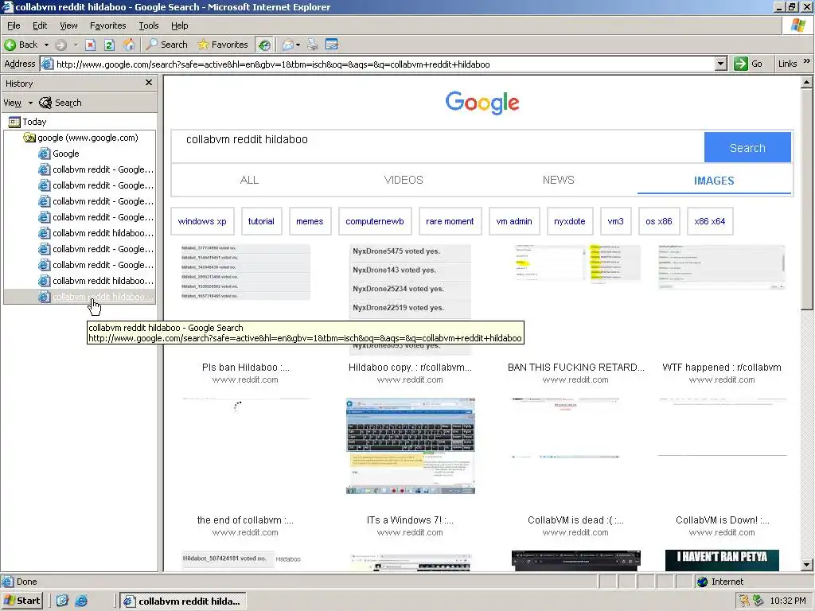Open CollabVM is dead result link
This screenshot has width=815, height=611.
coord(575,520)
